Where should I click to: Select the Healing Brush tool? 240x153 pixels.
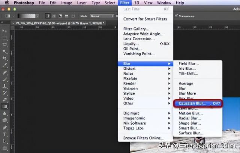4,72
